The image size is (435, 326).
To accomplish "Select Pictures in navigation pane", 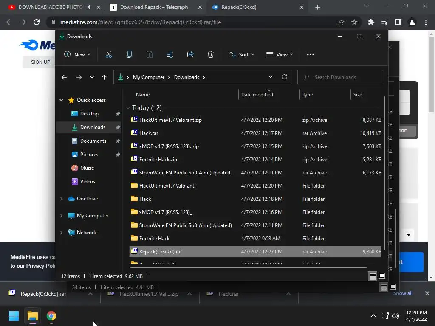I will (89, 155).
